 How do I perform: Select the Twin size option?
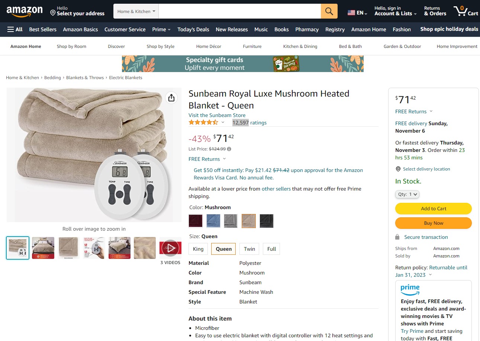click(x=249, y=249)
